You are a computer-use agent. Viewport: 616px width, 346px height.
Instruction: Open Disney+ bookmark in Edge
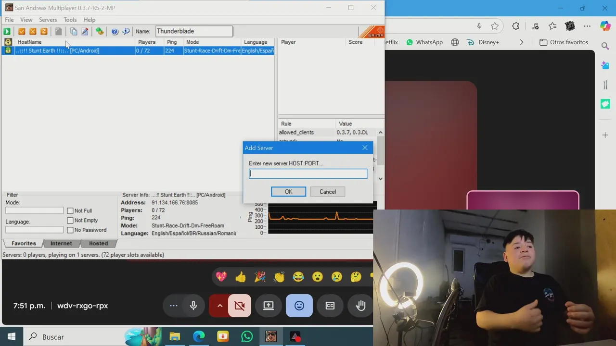(483, 42)
